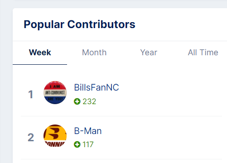
Task: Click the active underline beneath Week
Action: click(40, 64)
